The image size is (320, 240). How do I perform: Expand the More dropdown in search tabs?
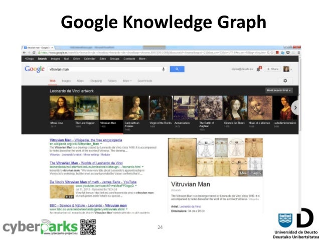[x=127, y=81]
